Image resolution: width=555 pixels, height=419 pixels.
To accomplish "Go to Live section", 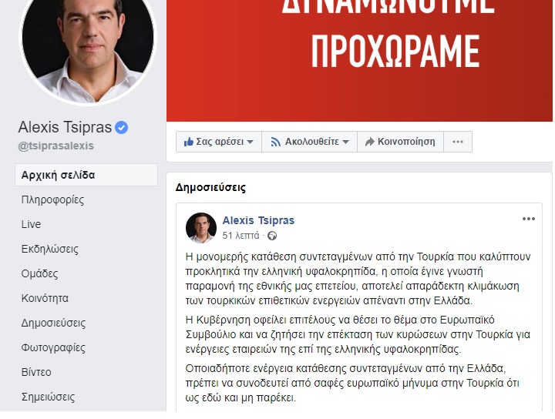I will 31,224.
